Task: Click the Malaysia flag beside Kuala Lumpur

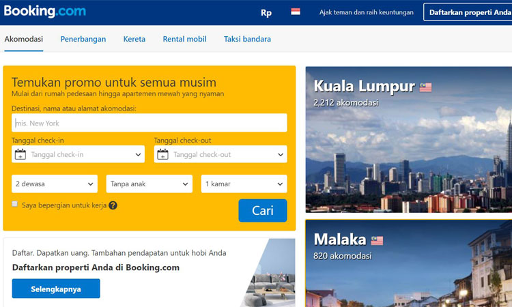Action: (425, 87)
